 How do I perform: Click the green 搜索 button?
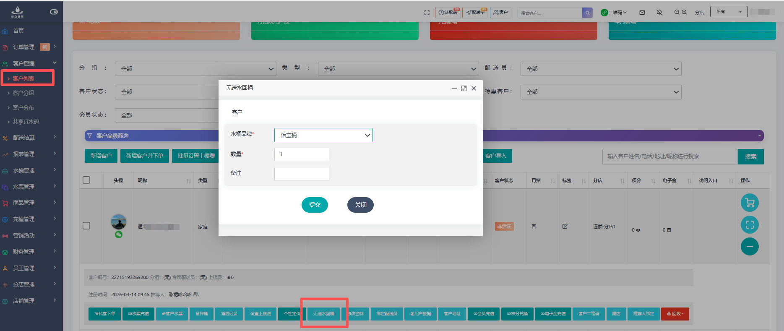click(750, 156)
